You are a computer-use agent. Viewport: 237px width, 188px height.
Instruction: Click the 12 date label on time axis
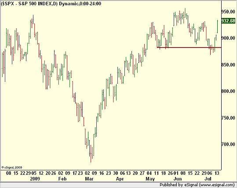[41, 173]
